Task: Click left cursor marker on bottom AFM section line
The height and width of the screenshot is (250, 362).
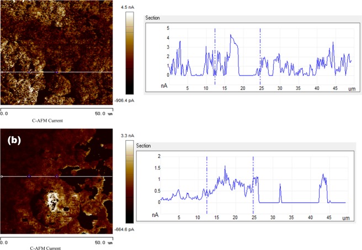Action: [30, 177]
